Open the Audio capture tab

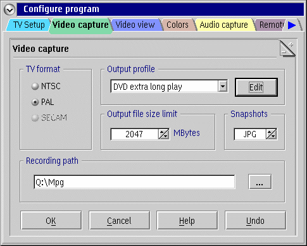224,25
